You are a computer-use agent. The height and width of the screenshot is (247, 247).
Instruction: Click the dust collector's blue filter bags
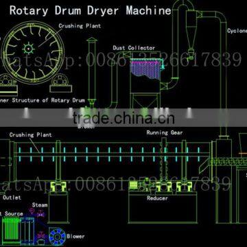pyautogui.click(x=145, y=70)
